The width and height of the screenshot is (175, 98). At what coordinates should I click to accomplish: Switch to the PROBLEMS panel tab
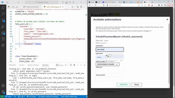pos(12,65)
